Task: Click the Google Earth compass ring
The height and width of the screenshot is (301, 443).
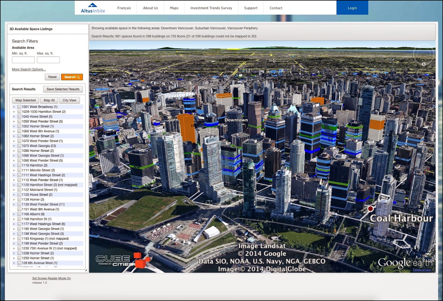Action: point(424,54)
